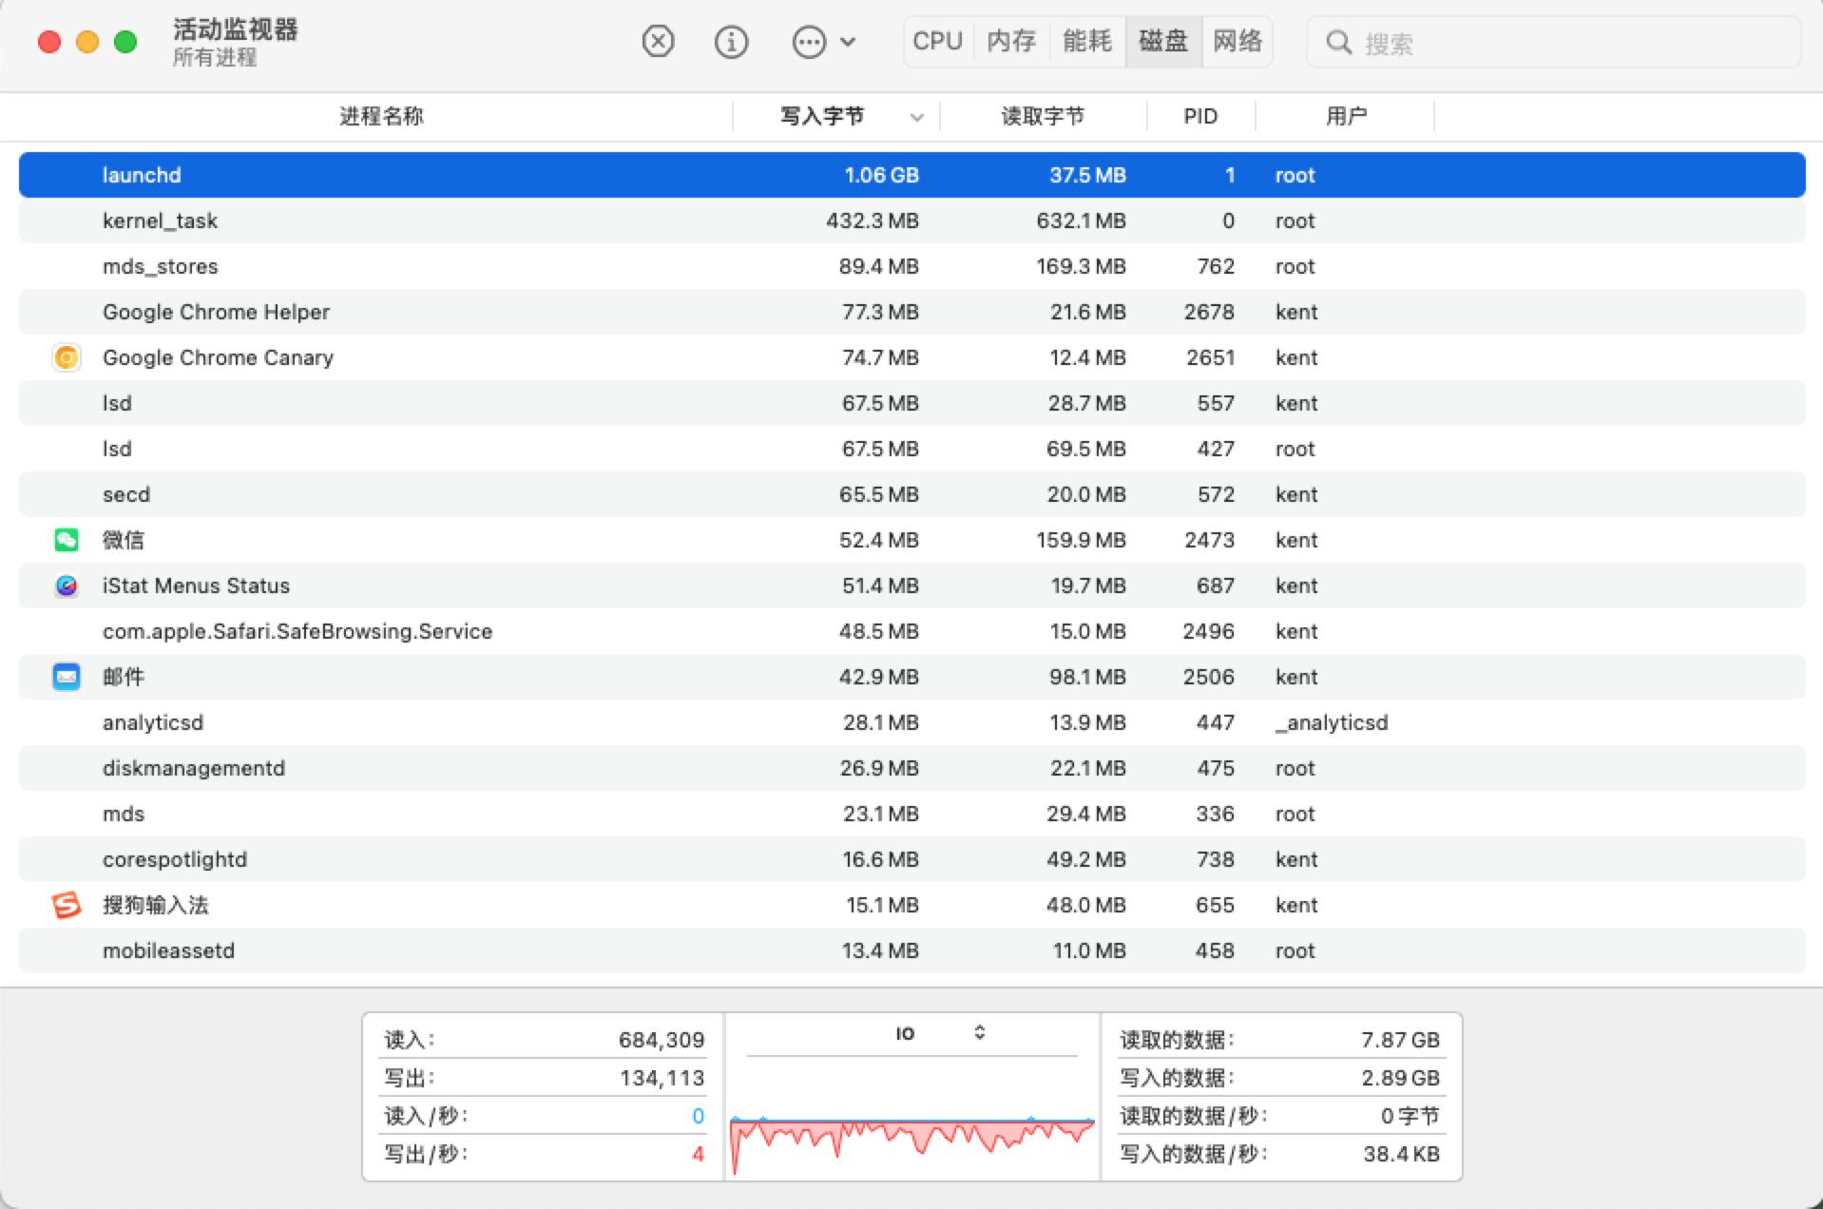Open process info with the i icon
The height and width of the screenshot is (1209, 1823).
pyautogui.click(x=731, y=42)
